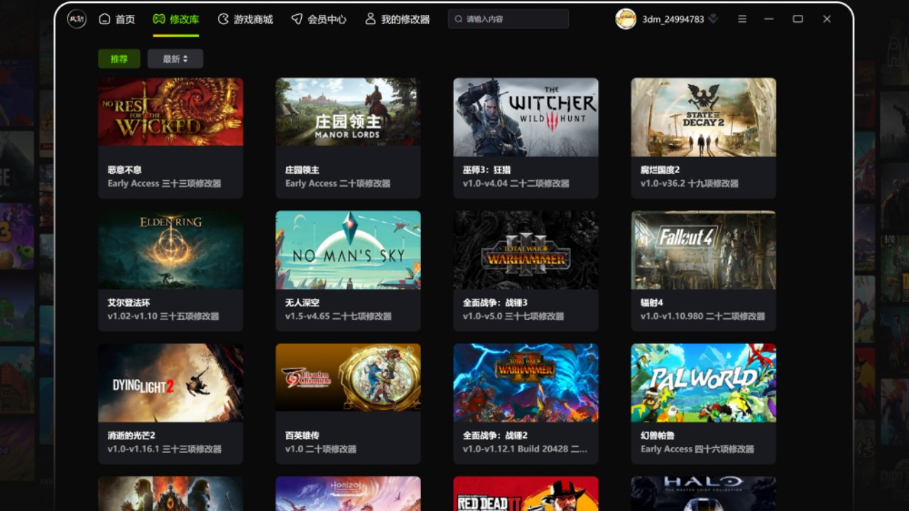Click the 庄园领主 game title
909x511 pixels.
(303, 170)
